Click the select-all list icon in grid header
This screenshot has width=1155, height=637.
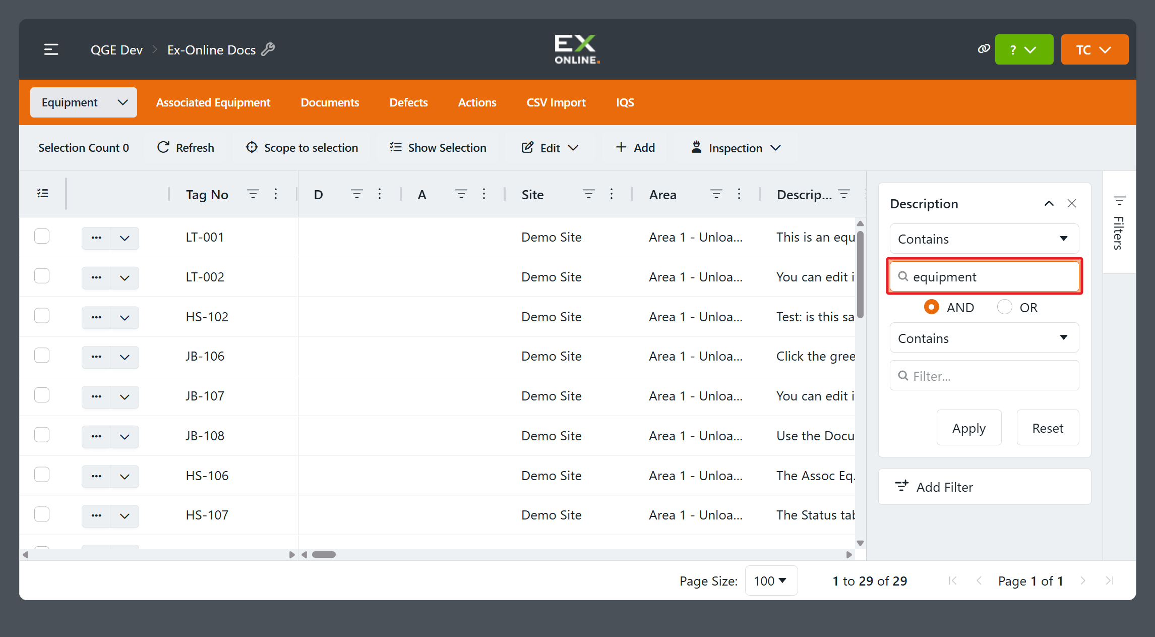point(43,194)
